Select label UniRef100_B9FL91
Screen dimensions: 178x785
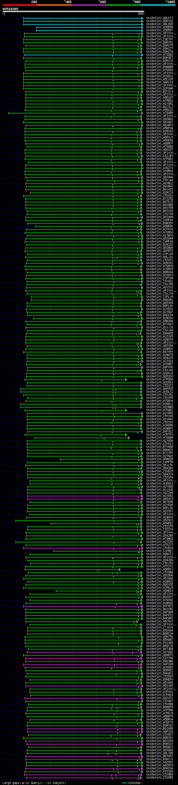click(x=159, y=508)
